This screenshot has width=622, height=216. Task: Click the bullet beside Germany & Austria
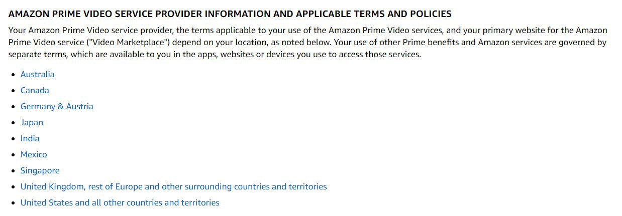pos(13,107)
